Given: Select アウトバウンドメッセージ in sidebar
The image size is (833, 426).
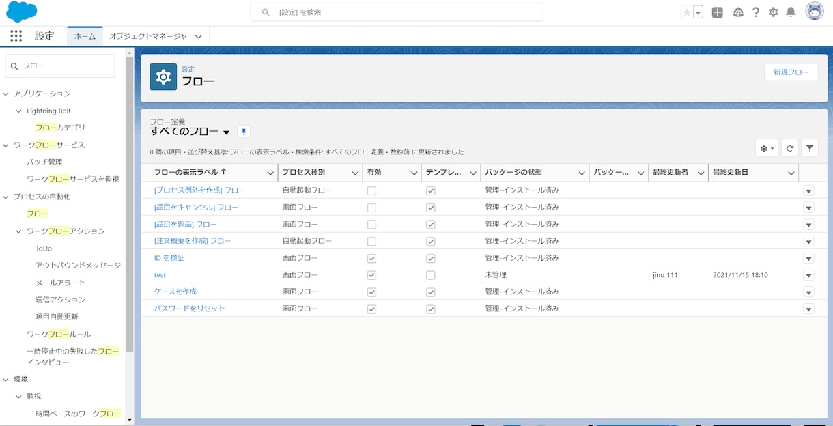Looking at the screenshot, I should point(78,266).
